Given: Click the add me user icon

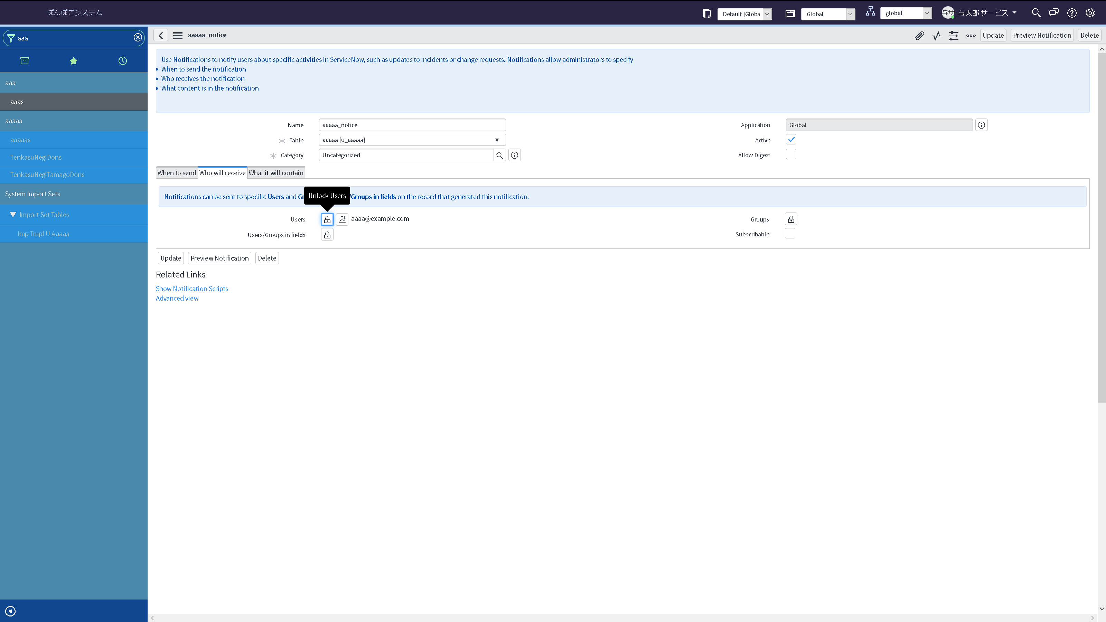Looking at the screenshot, I should point(342,219).
